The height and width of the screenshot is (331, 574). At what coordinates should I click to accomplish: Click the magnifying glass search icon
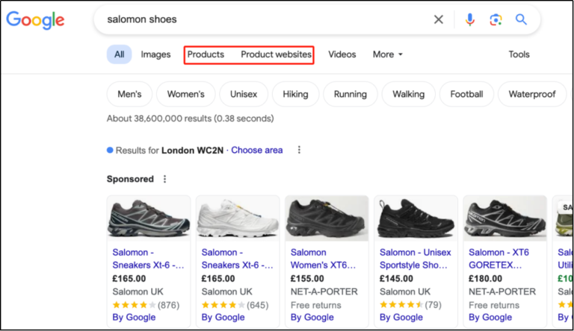(x=521, y=19)
